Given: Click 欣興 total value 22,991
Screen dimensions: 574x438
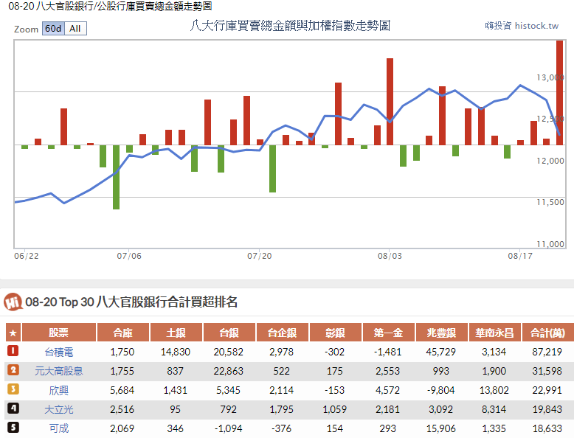Looking at the screenshot, I should 547,390.
